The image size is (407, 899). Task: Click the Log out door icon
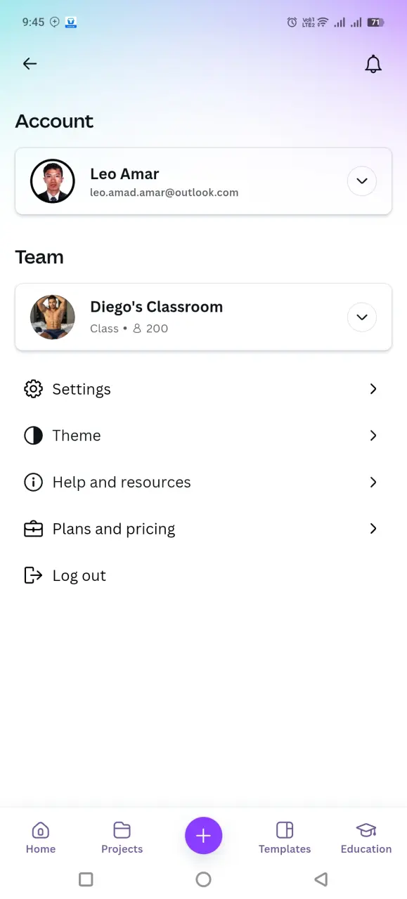tap(33, 575)
